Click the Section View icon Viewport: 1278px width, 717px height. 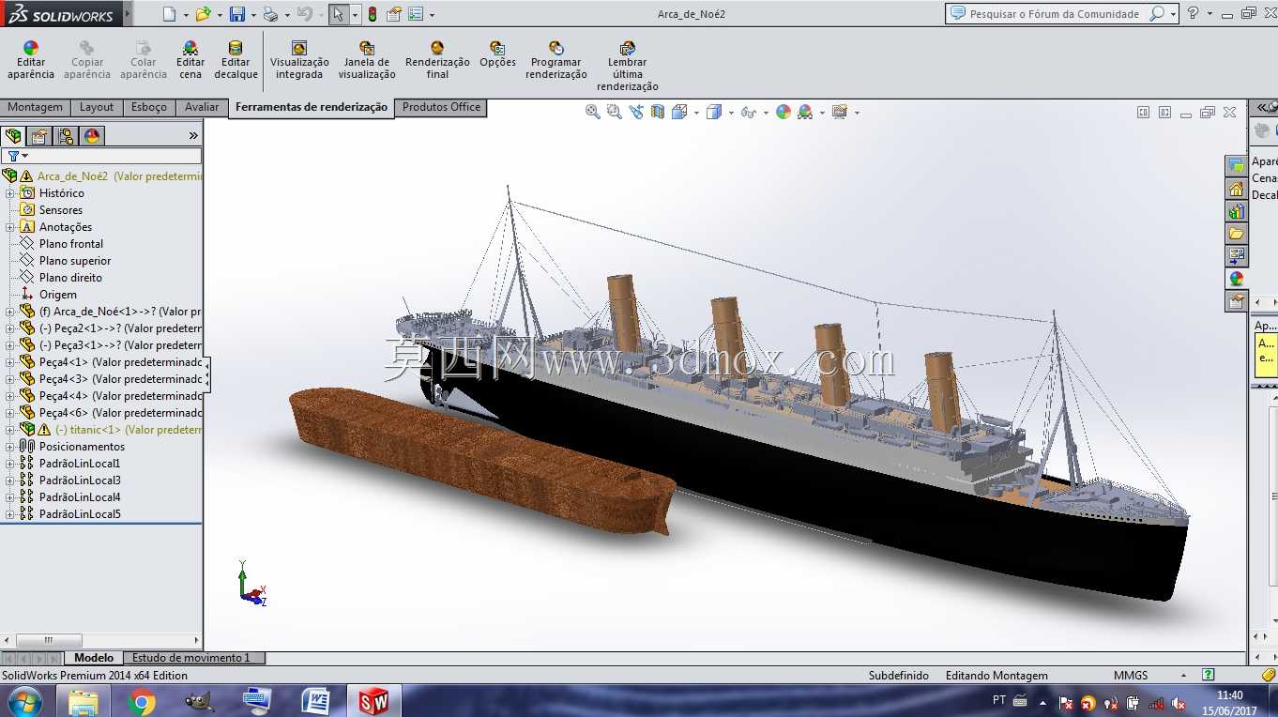pyautogui.click(x=658, y=112)
